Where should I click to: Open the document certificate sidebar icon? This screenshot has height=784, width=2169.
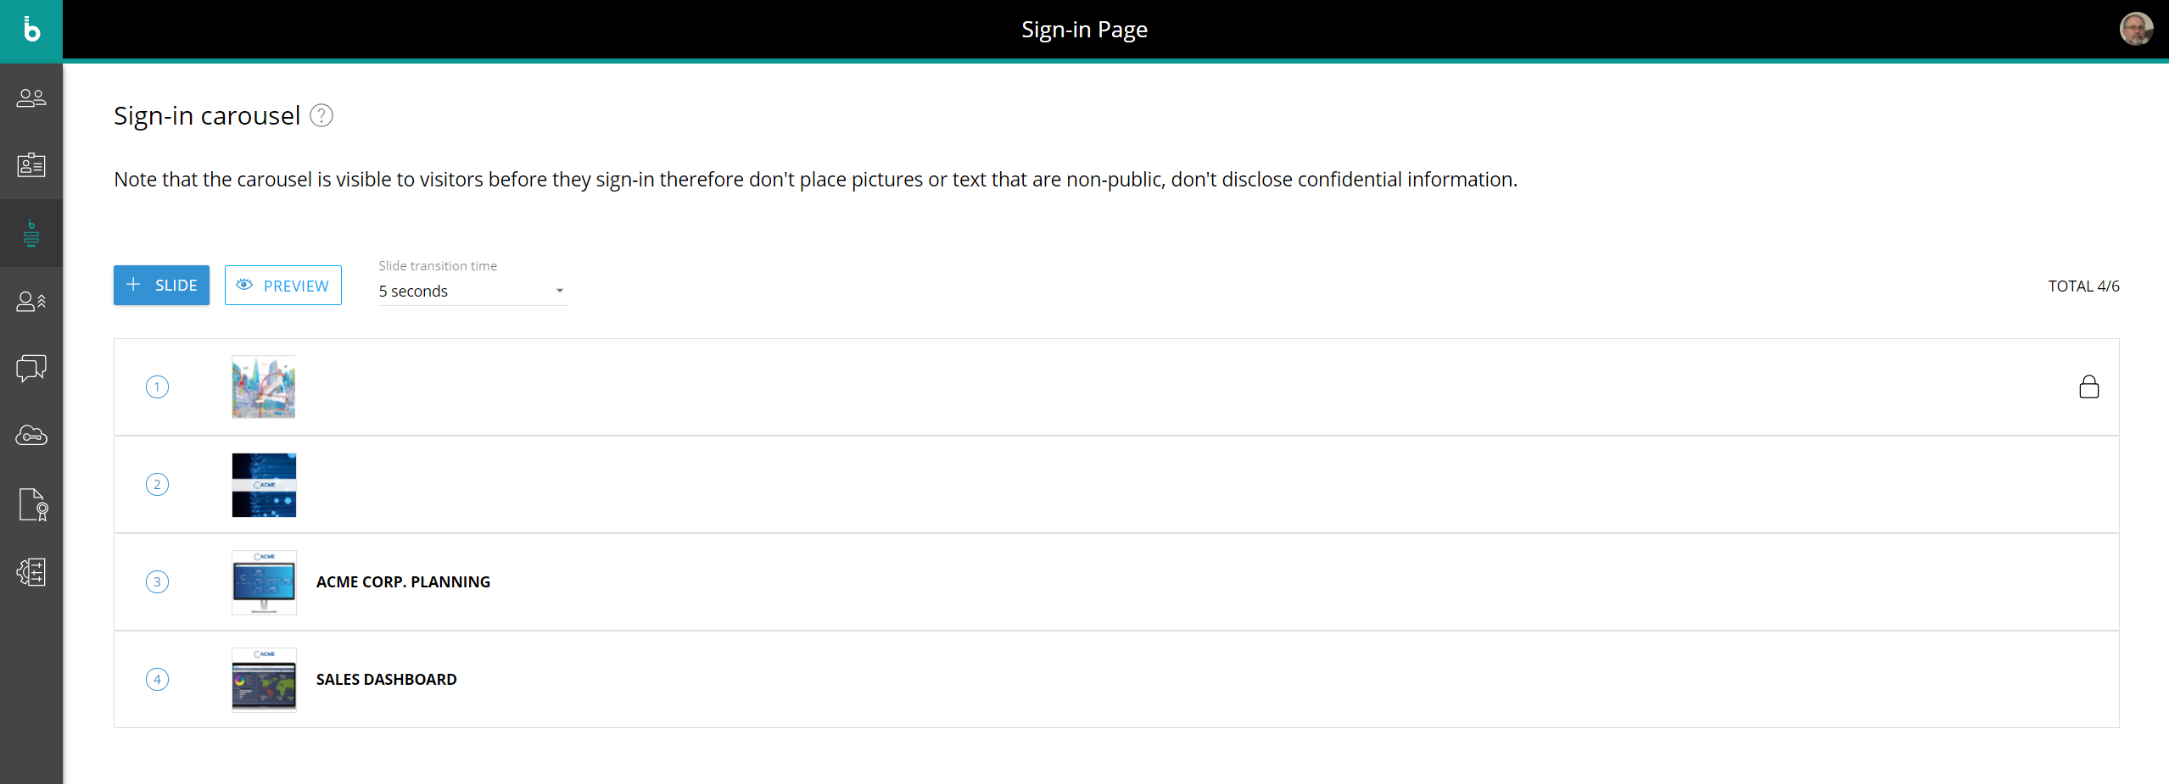(32, 504)
